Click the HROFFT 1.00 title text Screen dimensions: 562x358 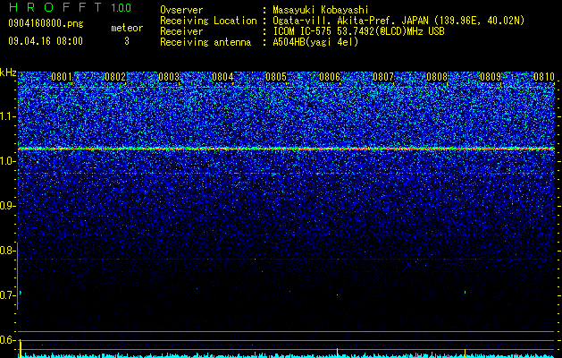70,7
